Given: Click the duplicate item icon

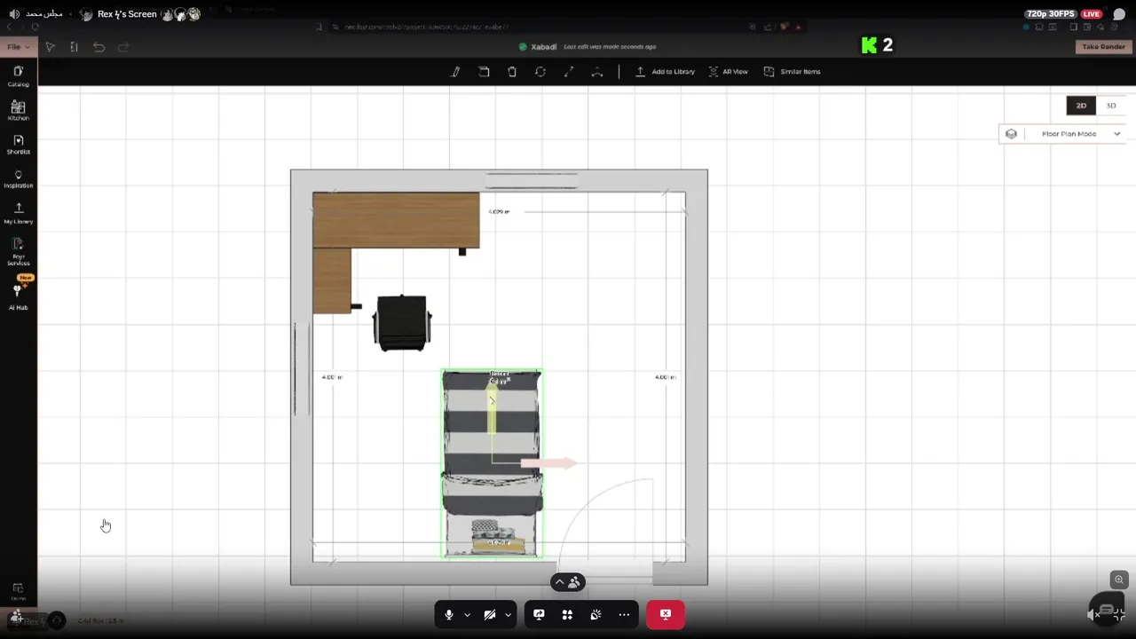Looking at the screenshot, I should click(484, 72).
